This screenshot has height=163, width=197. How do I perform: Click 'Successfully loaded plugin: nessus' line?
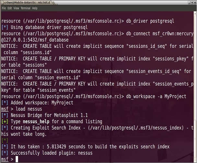[52, 153]
